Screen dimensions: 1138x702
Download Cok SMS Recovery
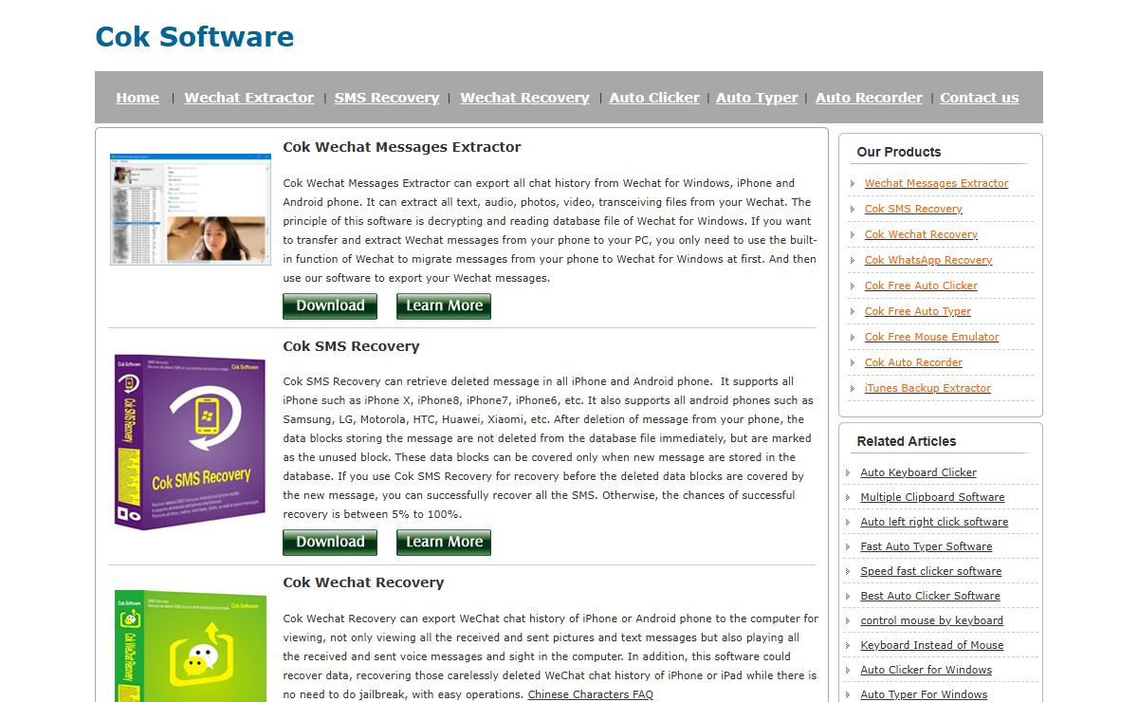point(330,543)
